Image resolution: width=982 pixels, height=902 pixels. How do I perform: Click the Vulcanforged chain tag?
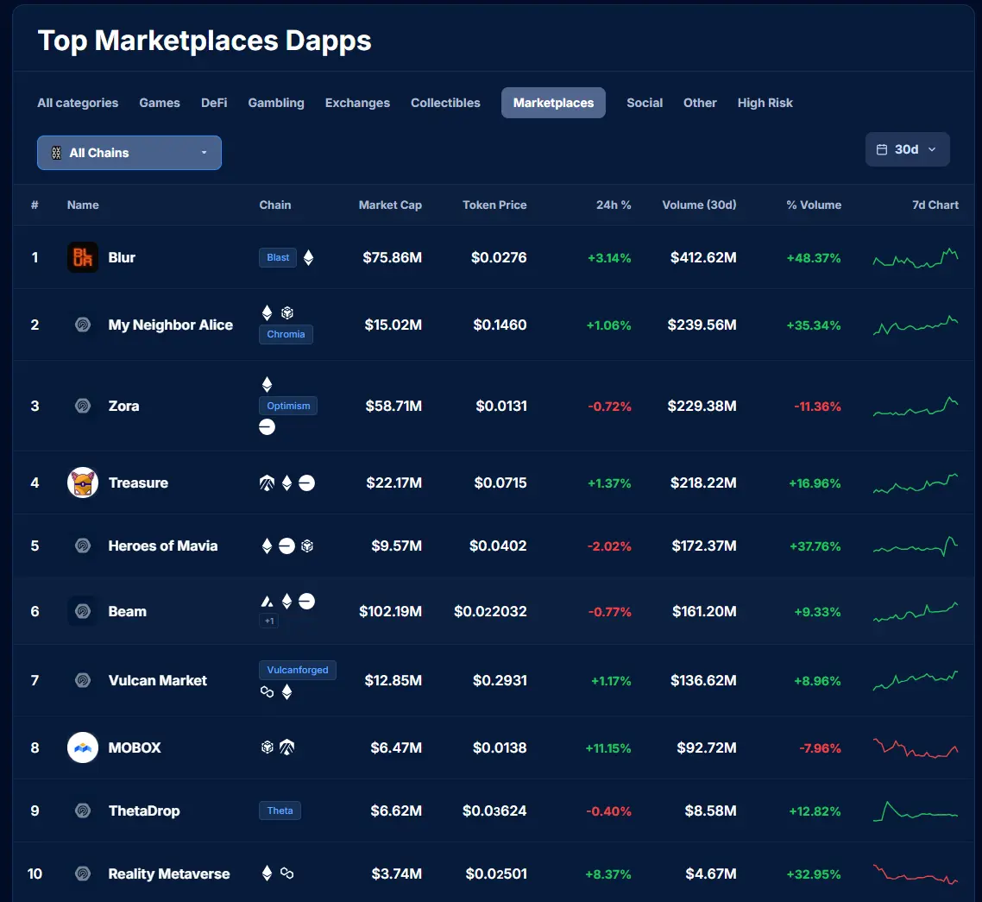coord(298,670)
